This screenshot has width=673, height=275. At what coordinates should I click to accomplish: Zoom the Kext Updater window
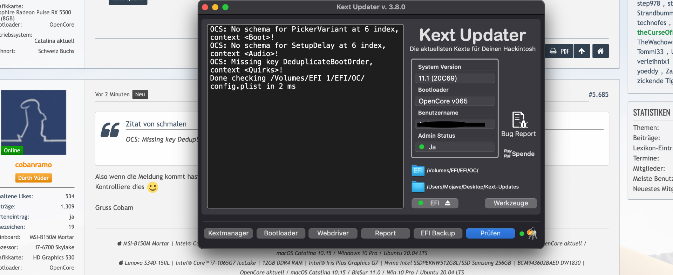point(225,7)
